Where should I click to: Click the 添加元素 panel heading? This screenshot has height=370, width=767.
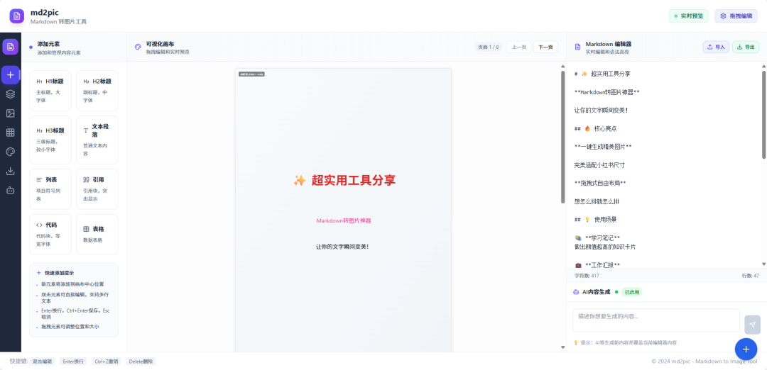48,44
